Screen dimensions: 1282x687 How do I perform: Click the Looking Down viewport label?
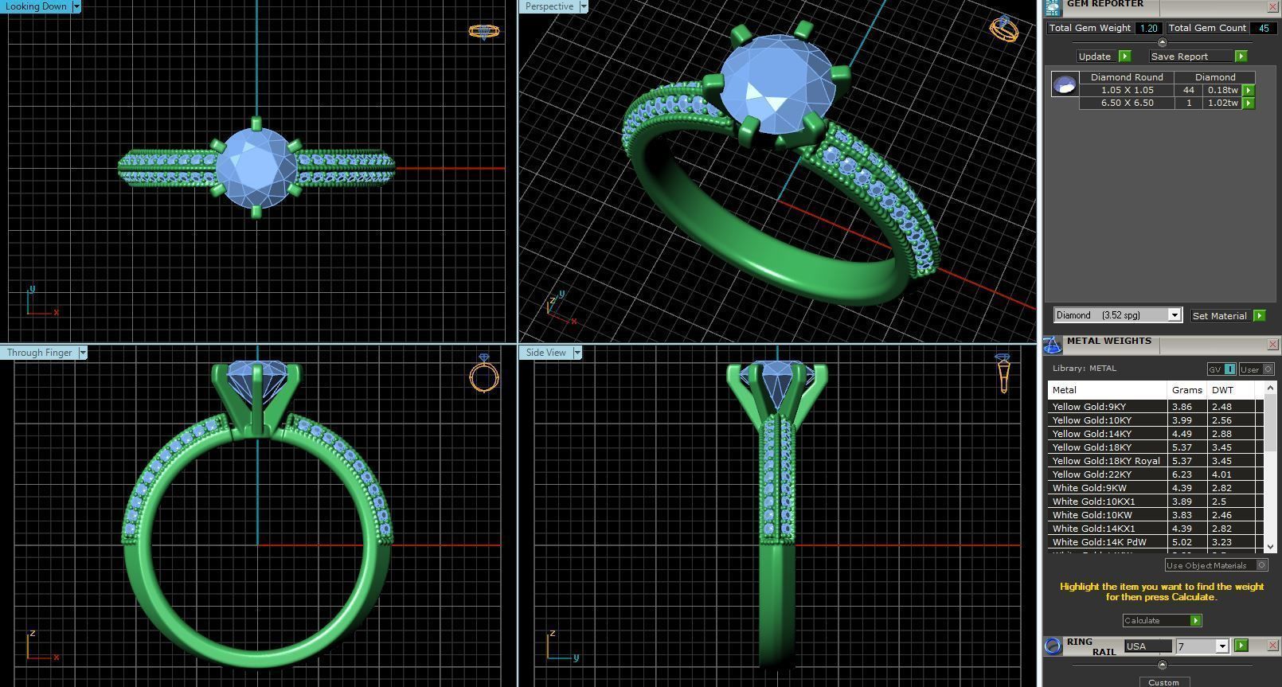[x=37, y=6]
